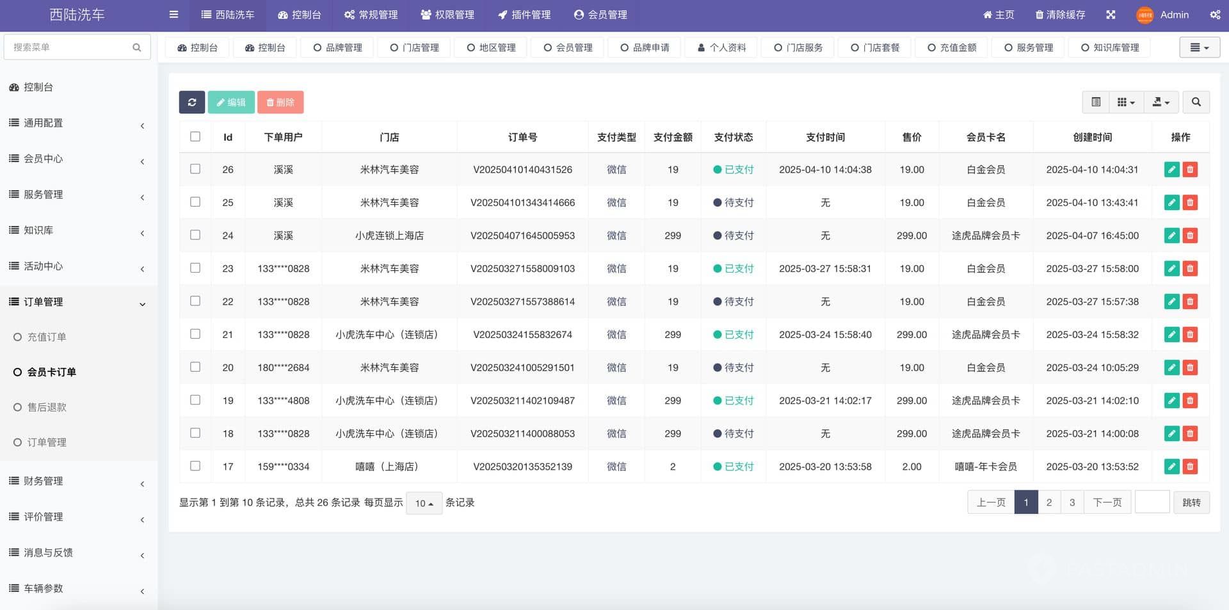This screenshot has width=1229, height=610.
Task: Check the box for order Id 17
Action: point(195,466)
